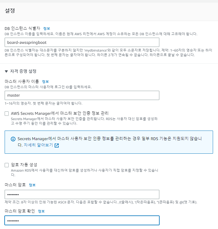Open 정보 link beside 마스터 암호 확인
Viewport: 218px width, 229px height.
pos(41,211)
